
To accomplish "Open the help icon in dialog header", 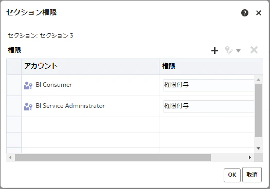I will coord(245,13).
